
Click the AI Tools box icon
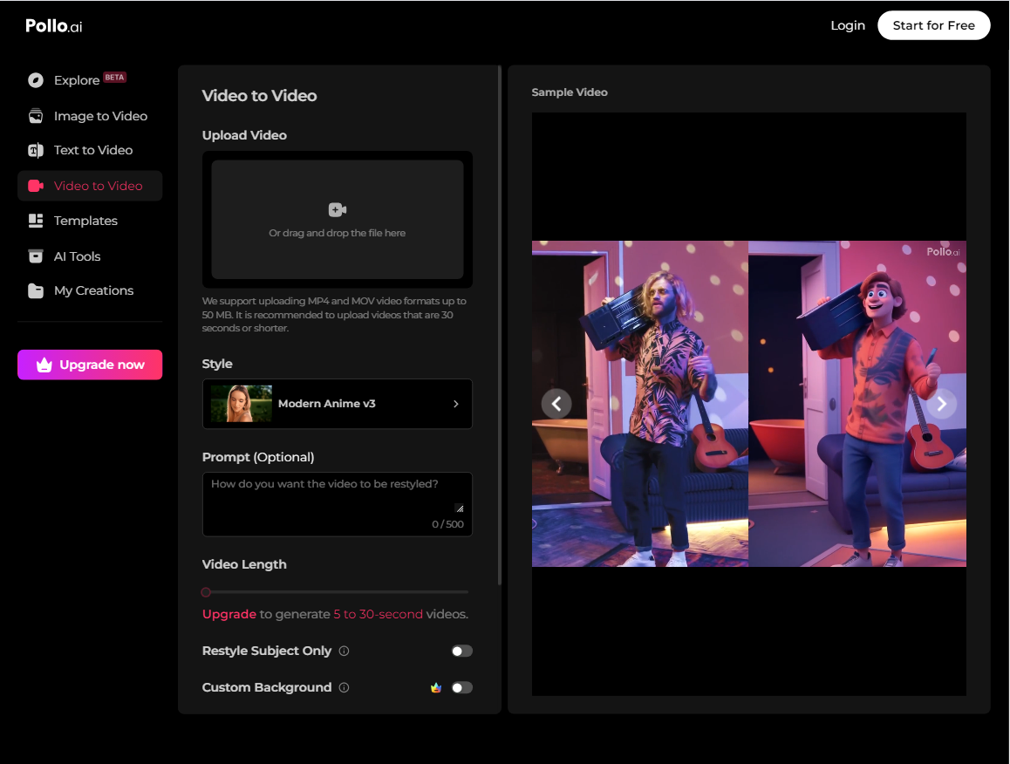[36, 256]
